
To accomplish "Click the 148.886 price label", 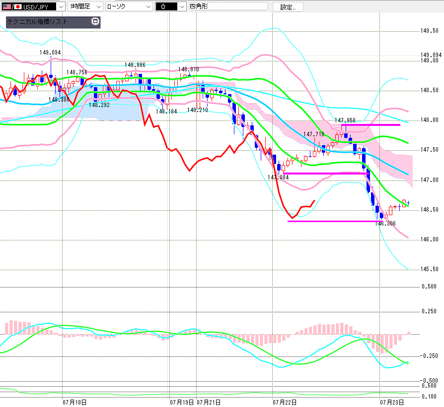I will [x=135, y=65].
